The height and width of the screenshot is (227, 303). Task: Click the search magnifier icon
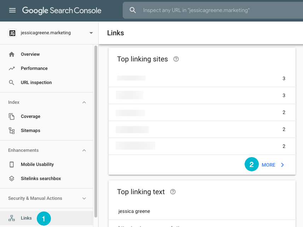tap(133, 10)
